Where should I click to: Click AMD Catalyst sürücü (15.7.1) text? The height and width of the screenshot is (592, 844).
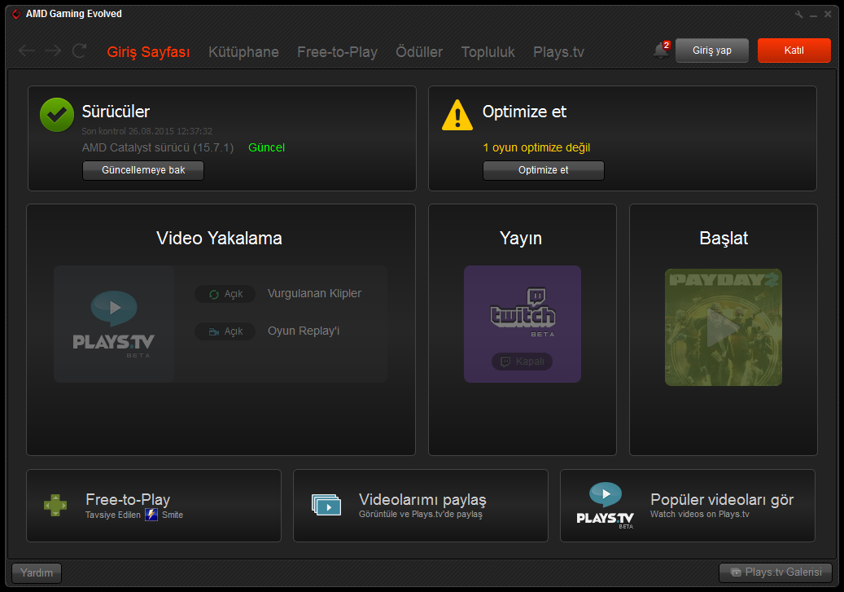[x=158, y=147]
